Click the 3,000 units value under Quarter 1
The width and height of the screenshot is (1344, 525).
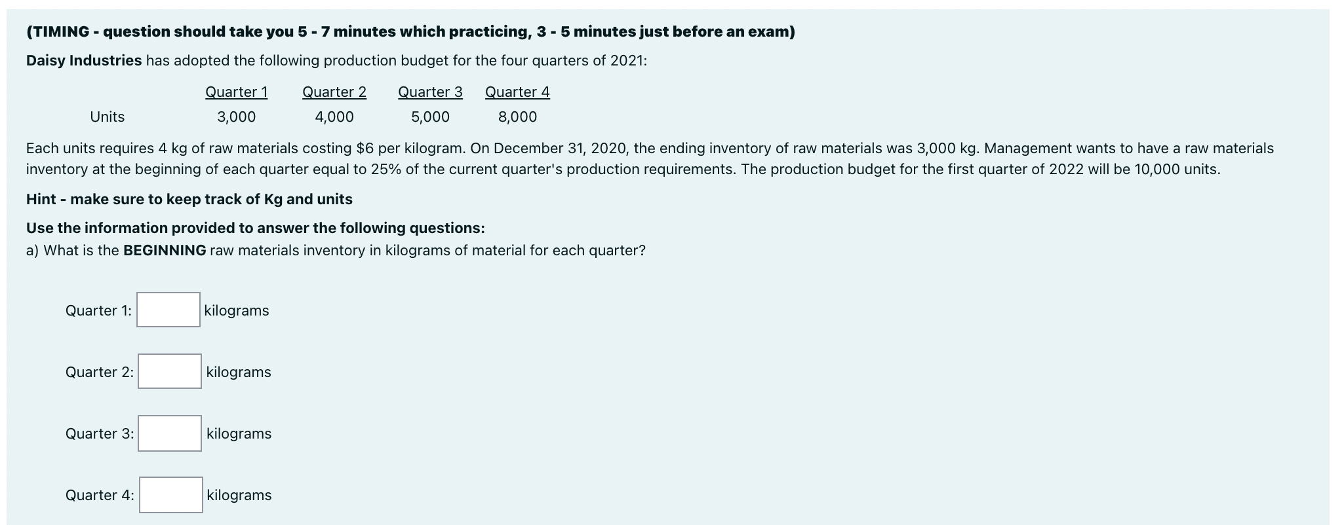pos(236,117)
